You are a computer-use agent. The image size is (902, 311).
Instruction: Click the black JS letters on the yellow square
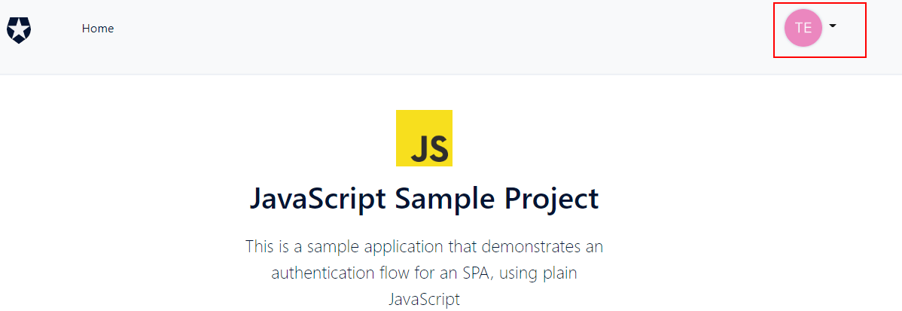[x=430, y=148]
